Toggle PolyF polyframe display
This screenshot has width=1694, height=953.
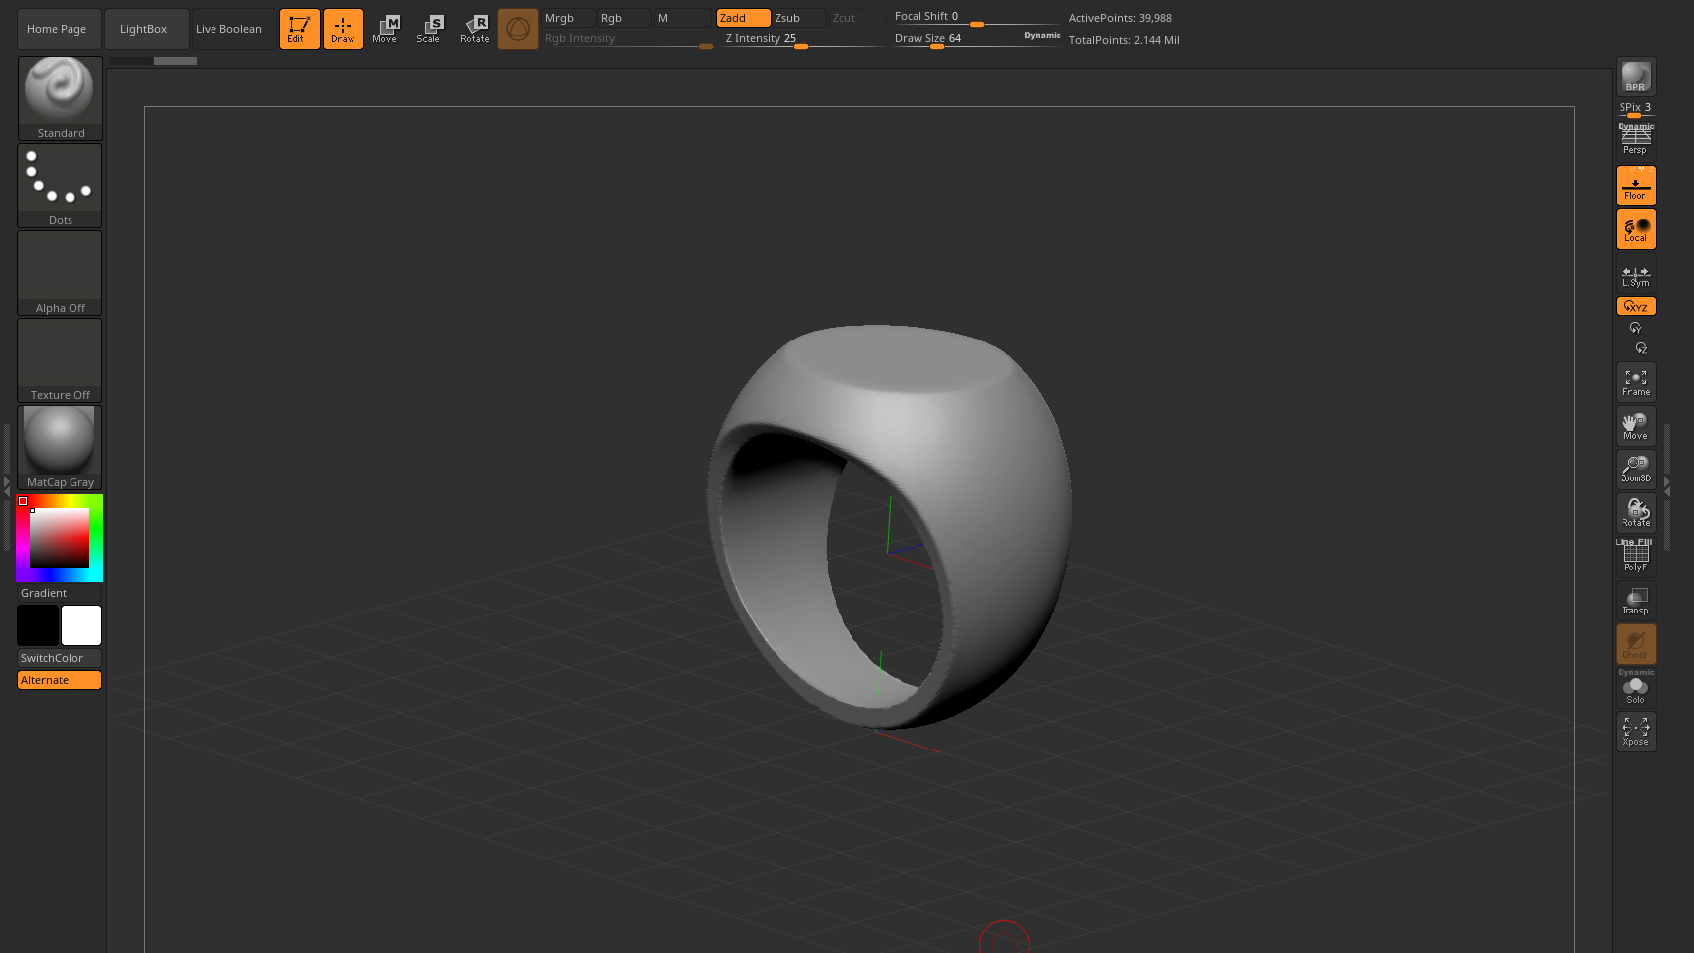[1635, 557]
